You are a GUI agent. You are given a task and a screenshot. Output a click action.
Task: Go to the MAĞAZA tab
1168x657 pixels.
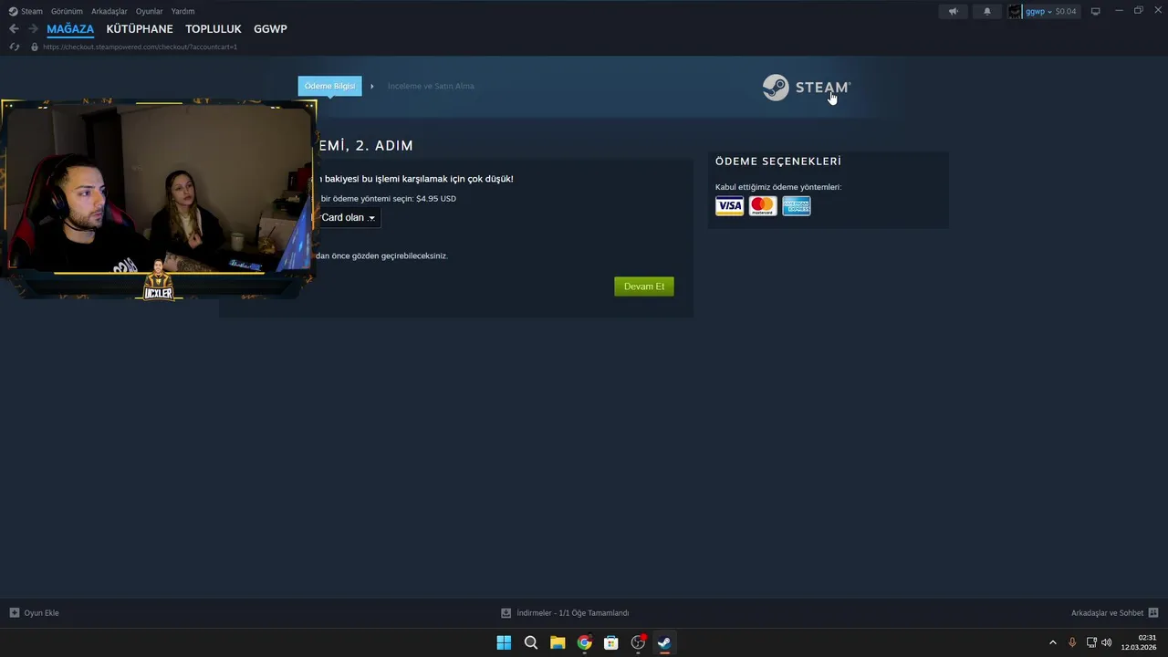(x=70, y=29)
